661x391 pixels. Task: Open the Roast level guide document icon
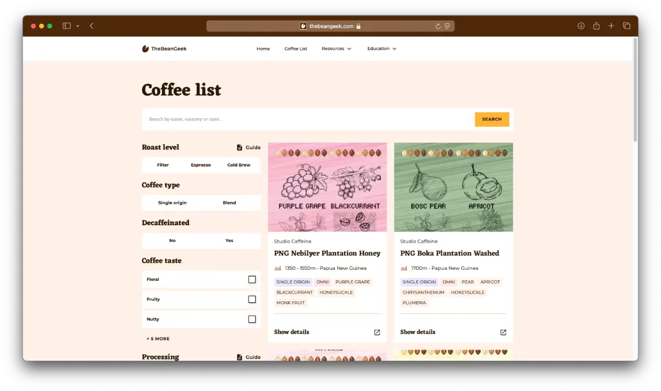tap(239, 148)
